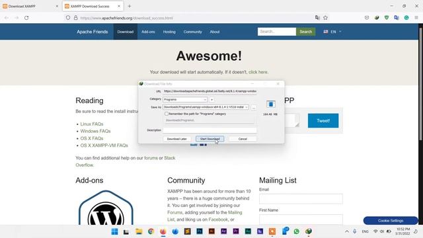Image resolution: width=423 pixels, height=238 pixels.
Task: Click the file type icon above the size
Action: 270,104
